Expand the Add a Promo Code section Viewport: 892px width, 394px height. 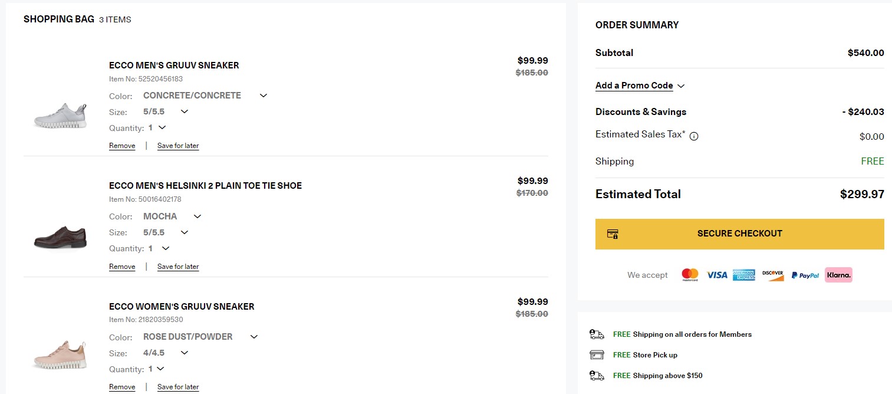(x=640, y=86)
